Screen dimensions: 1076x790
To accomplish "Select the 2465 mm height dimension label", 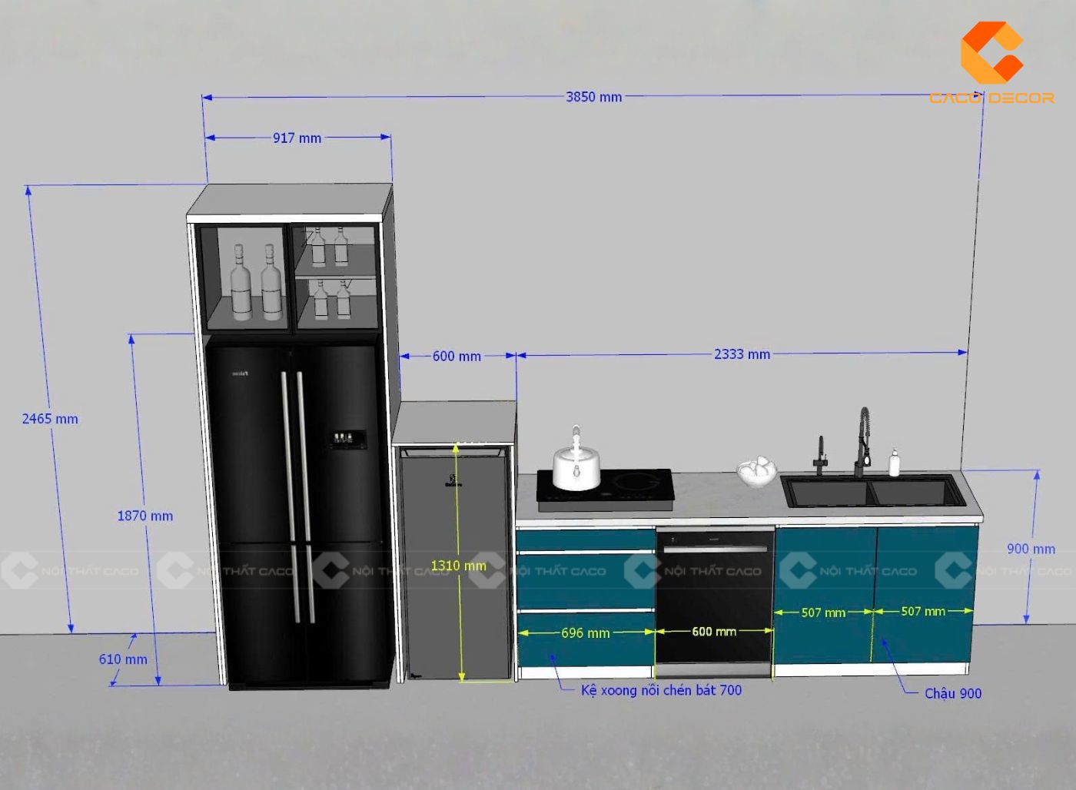I will click(50, 419).
